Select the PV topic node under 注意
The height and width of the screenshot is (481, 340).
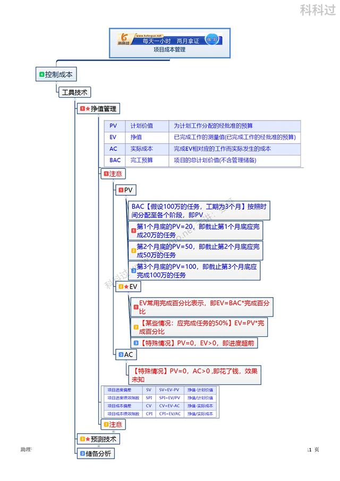click(x=126, y=190)
